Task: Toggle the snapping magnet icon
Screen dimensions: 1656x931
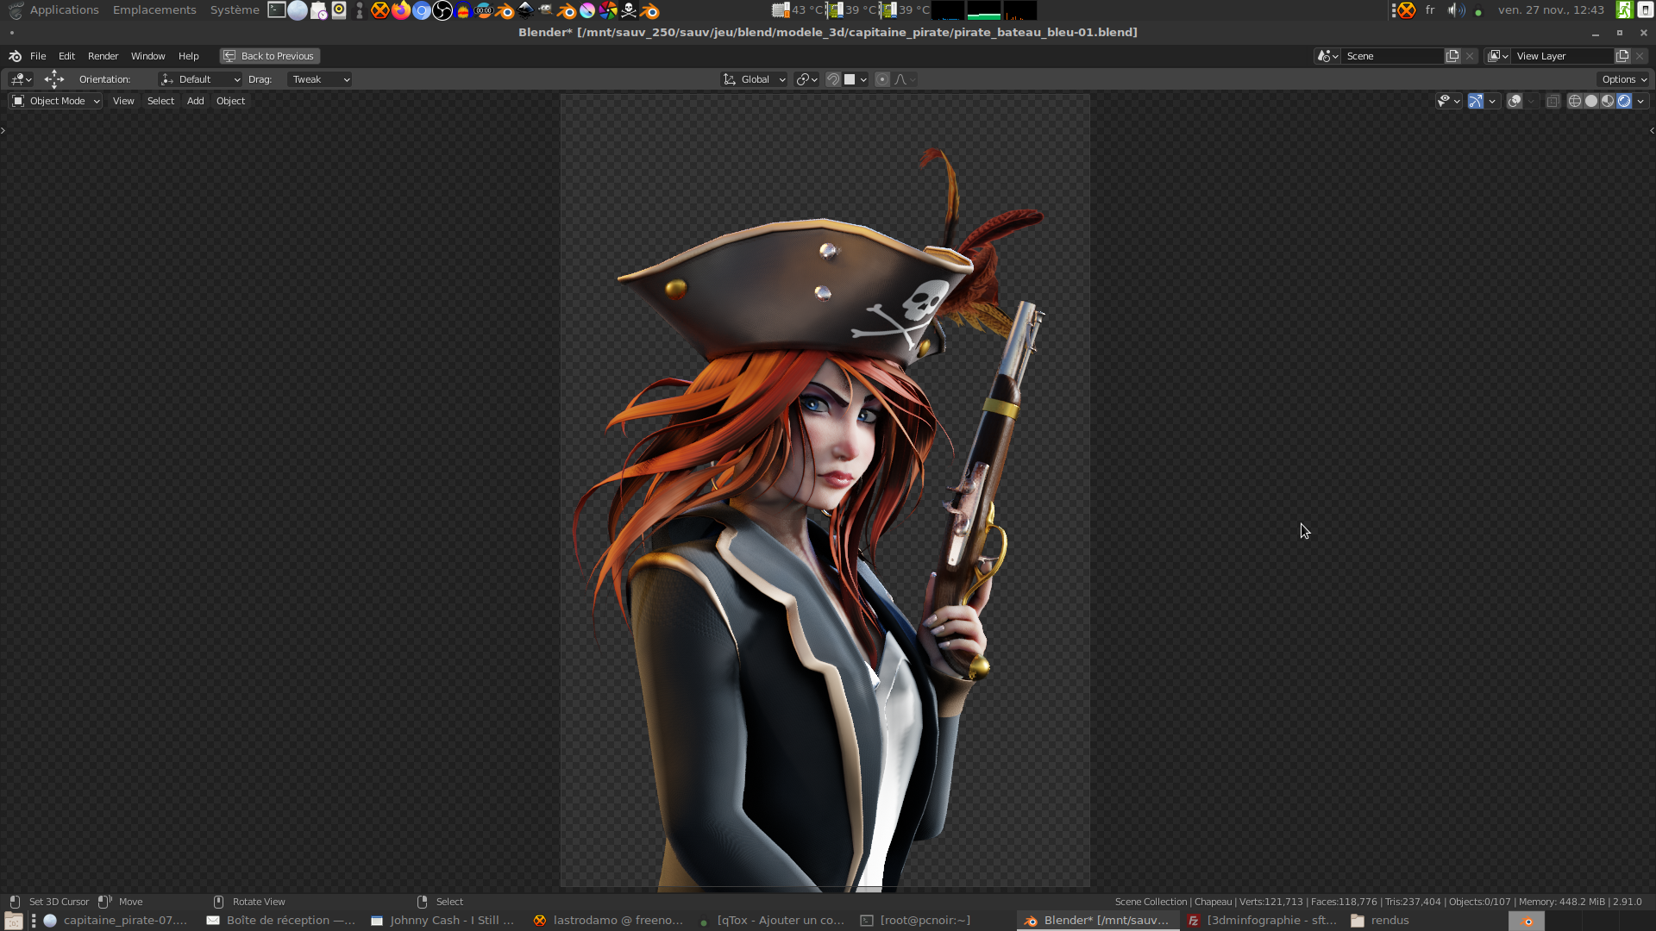Action: tap(833, 79)
